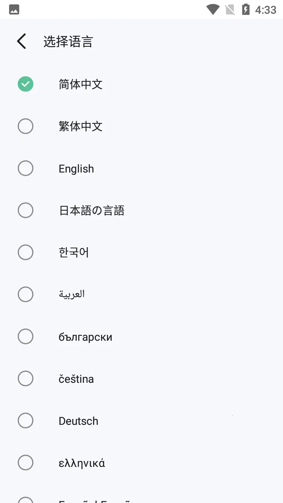Select čeština as the language
The image size is (283, 503).
click(76, 378)
